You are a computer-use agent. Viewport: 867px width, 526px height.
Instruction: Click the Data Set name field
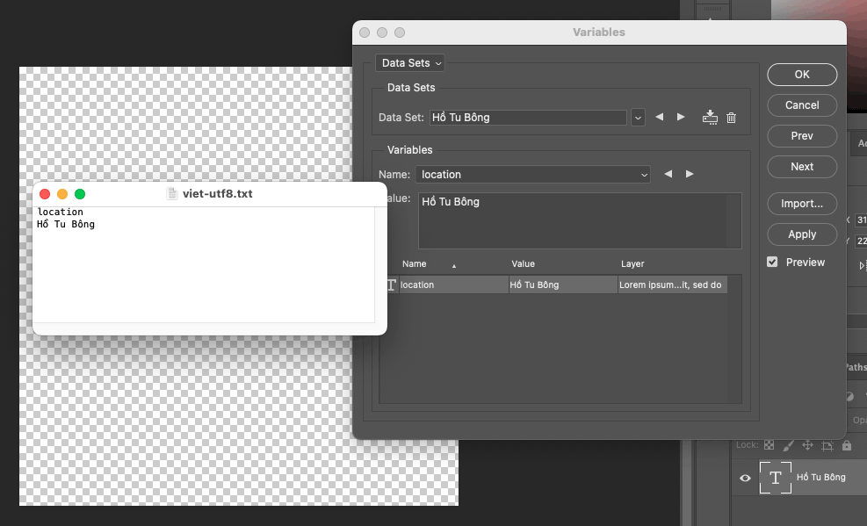point(528,117)
